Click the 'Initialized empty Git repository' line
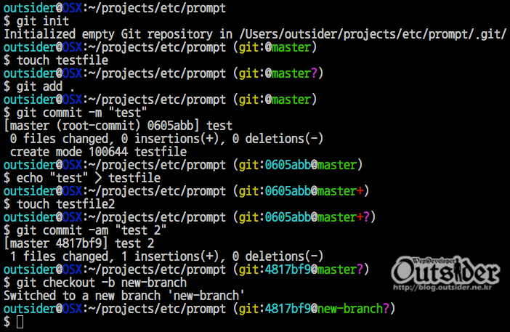The height and width of the screenshot is (332, 510). (x=255, y=34)
